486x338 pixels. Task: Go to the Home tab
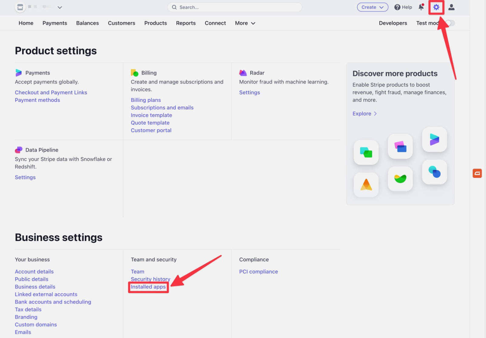pos(26,23)
